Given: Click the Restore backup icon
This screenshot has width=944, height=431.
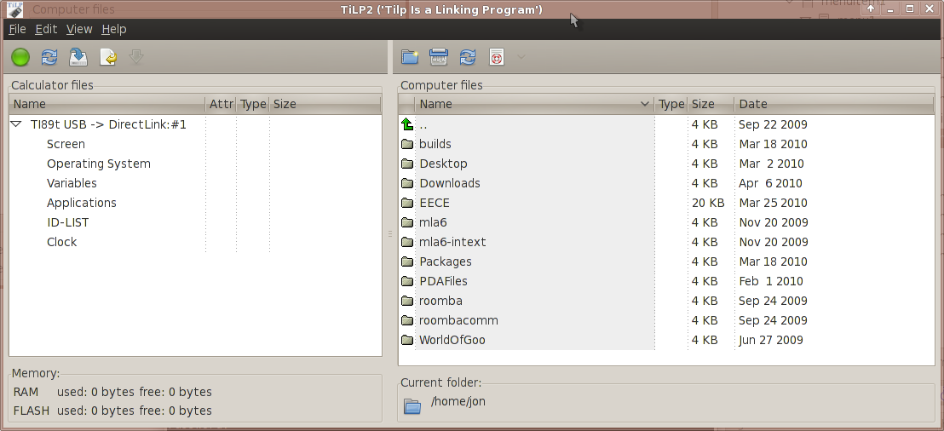Looking at the screenshot, I should 107,57.
